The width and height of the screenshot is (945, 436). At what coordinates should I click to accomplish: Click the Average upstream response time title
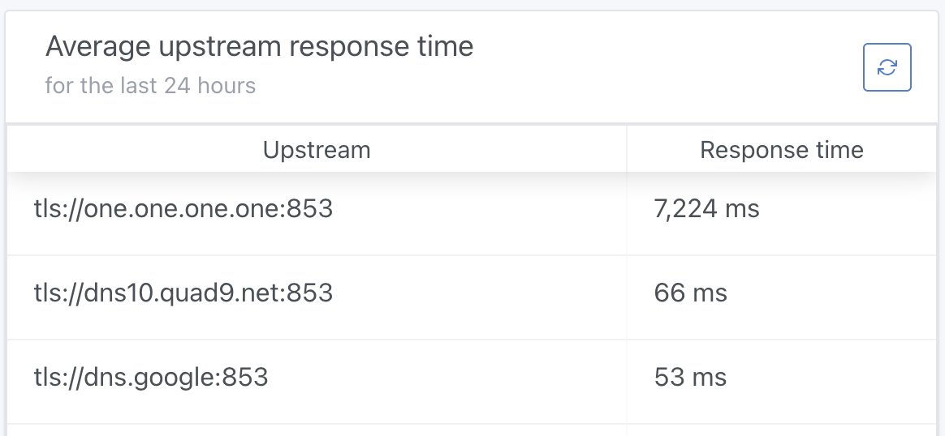point(259,46)
